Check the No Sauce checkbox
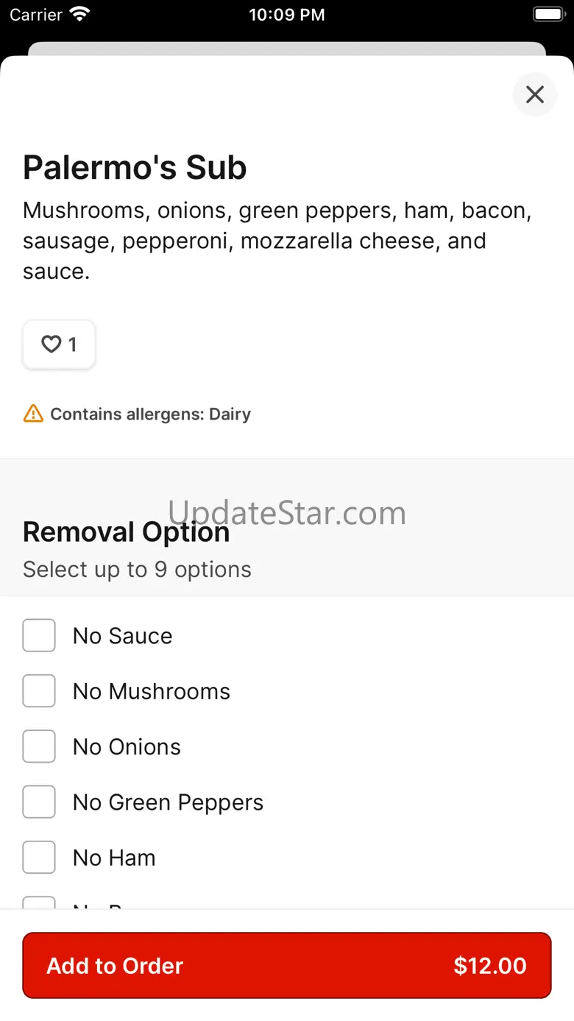Image resolution: width=574 pixels, height=1021 pixels. (x=39, y=635)
